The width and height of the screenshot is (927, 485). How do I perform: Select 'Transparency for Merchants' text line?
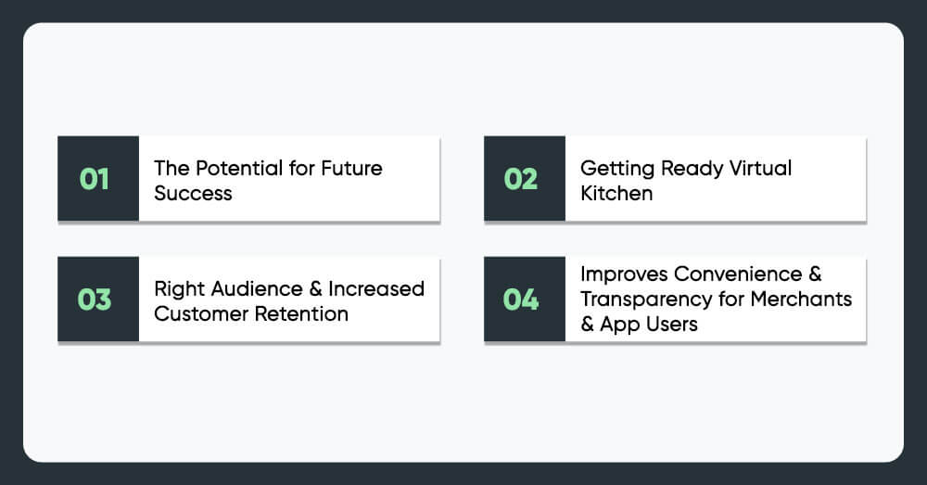coord(716,300)
